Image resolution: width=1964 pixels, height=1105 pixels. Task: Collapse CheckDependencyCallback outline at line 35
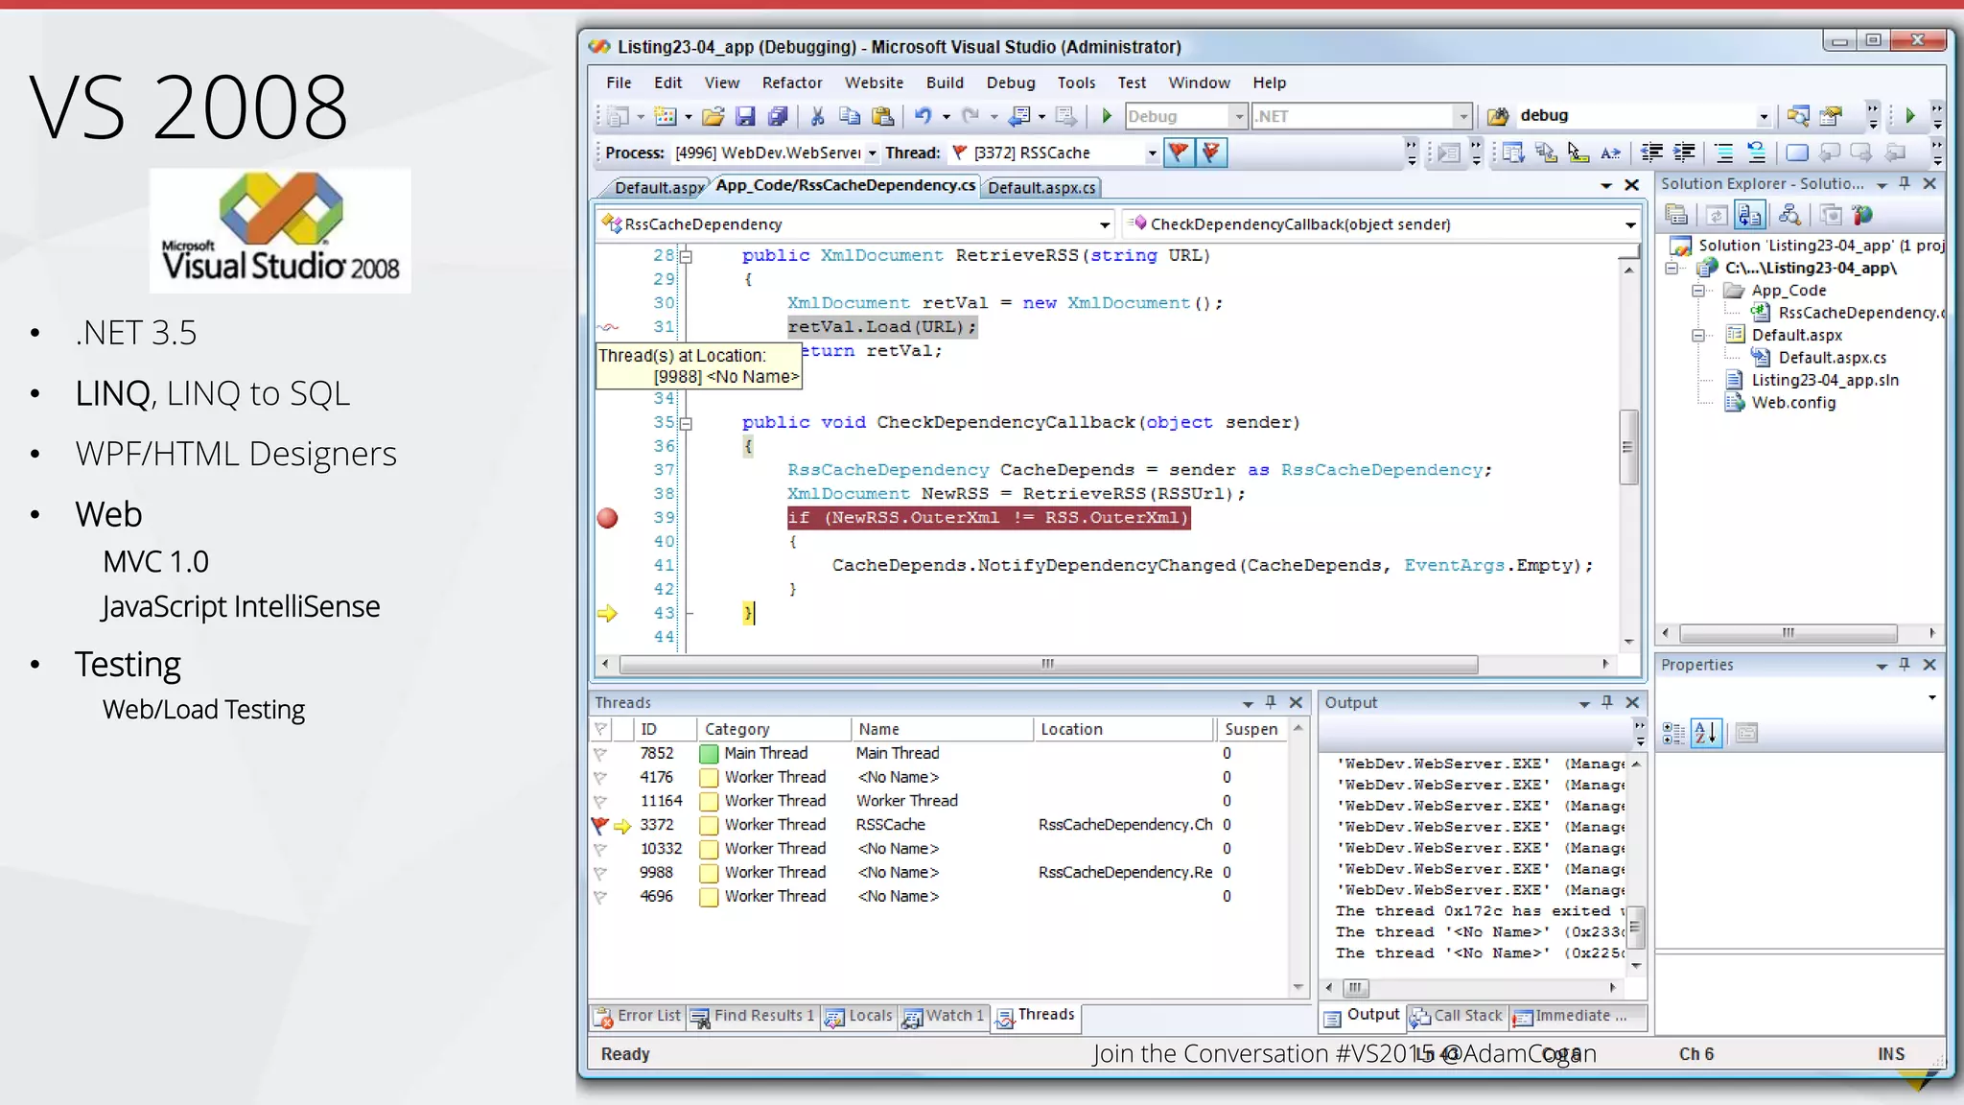[686, 423]
